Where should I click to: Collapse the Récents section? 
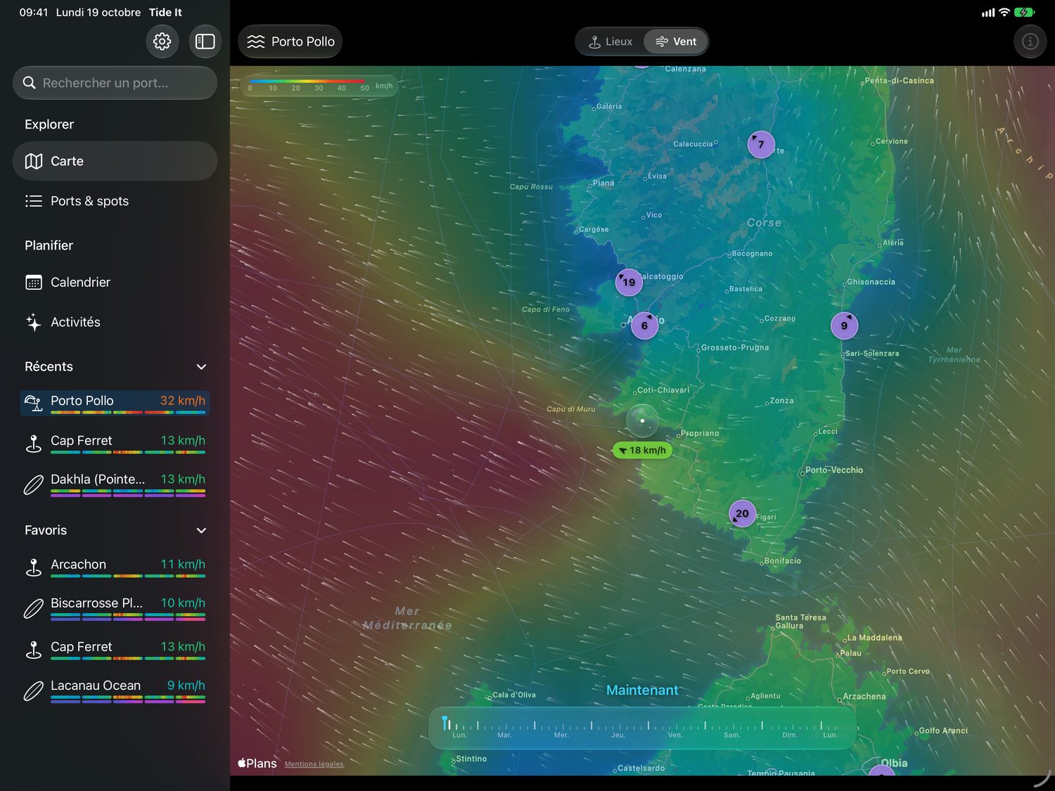click(x=201, y=367)
